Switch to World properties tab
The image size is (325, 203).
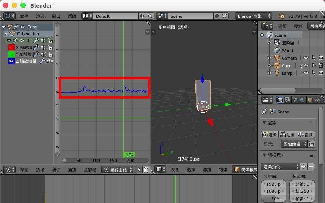pyautogui.click(x=302, y=100)
